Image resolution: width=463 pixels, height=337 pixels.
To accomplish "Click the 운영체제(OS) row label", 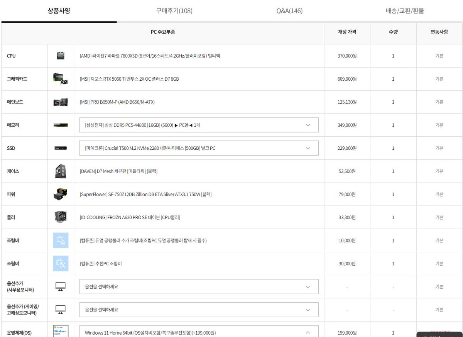I will [19, 333].
